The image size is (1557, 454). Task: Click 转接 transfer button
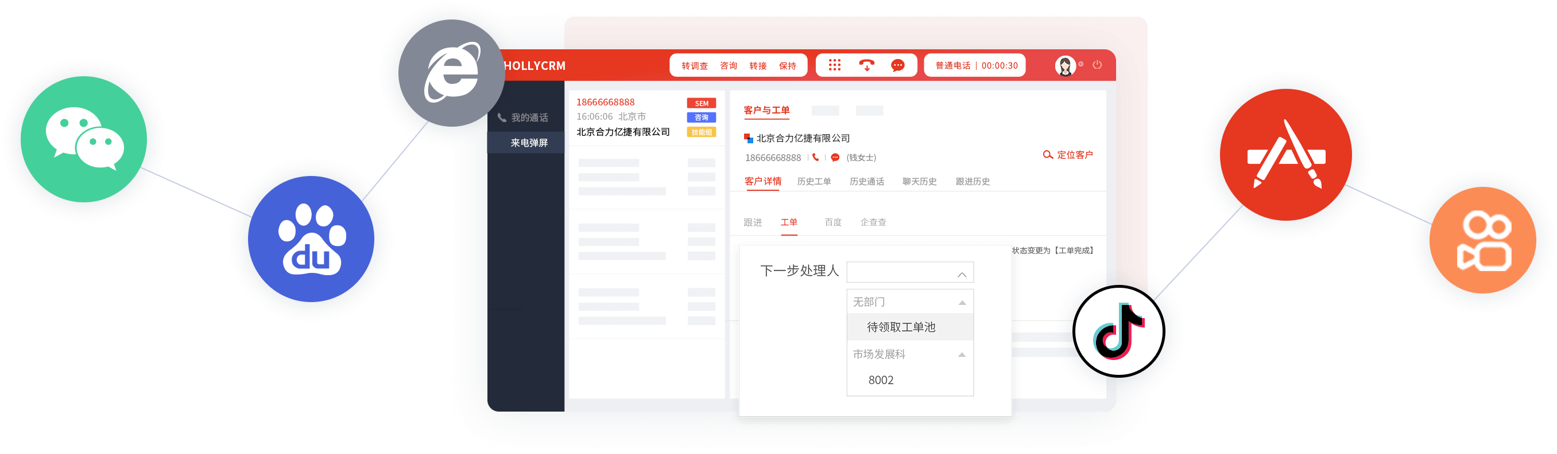[758, 66]
